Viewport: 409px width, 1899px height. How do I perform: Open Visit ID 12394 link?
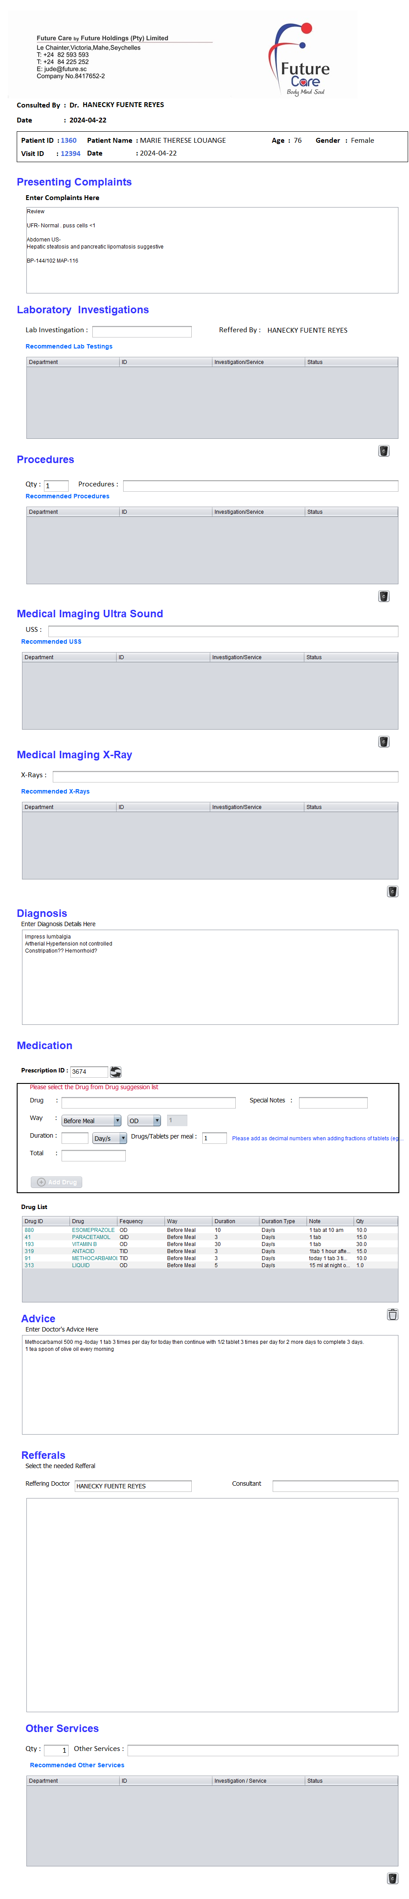71,153
